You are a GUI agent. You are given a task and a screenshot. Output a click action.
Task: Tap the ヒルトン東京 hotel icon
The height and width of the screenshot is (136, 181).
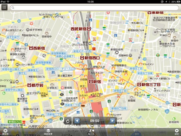pyautogui.click(x=17, y=64)
